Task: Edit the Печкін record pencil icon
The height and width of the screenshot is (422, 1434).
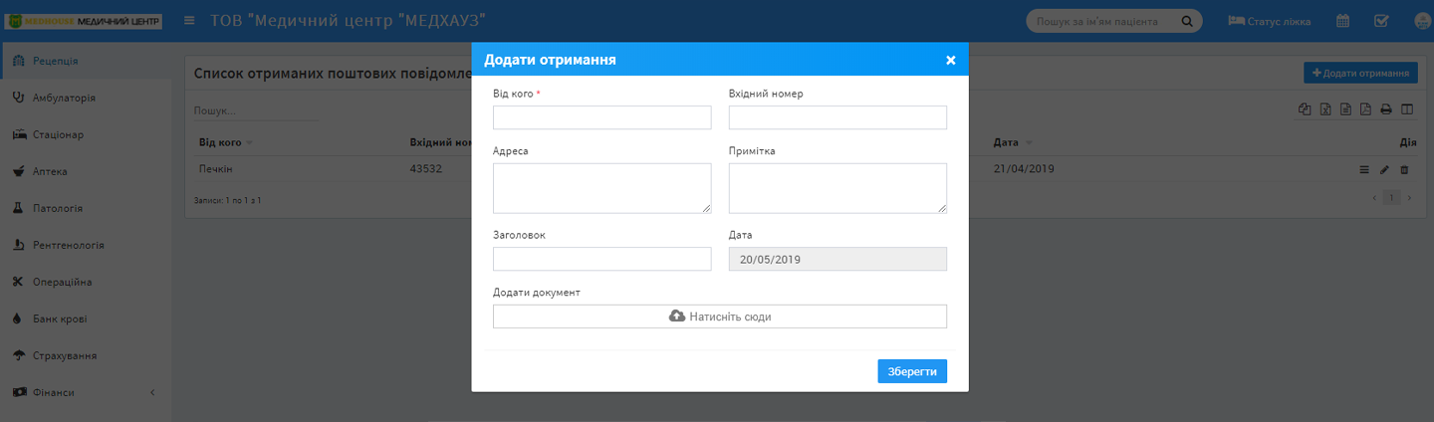Action: coord(1384,170)
